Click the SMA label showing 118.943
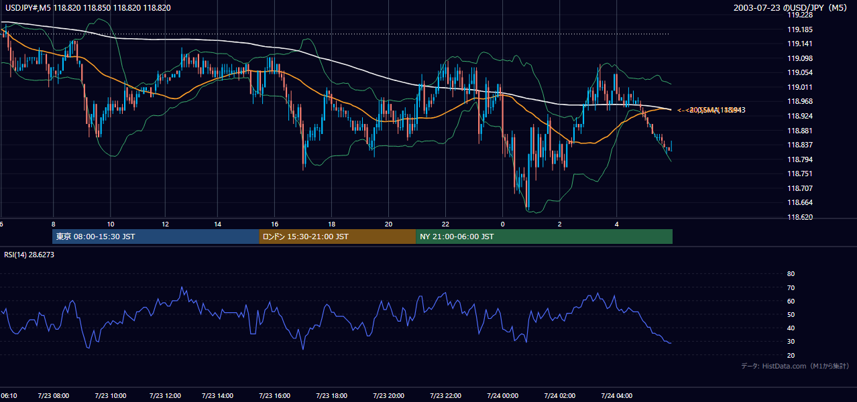Viewport: 857px width, 402px height. pos(711,110)
